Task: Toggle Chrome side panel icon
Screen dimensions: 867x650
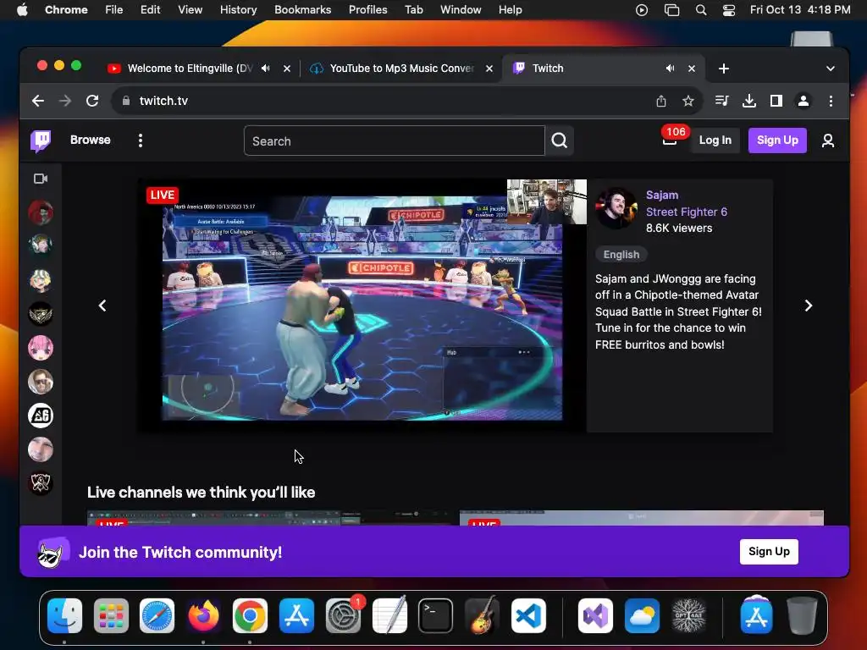Action: (x=776, y=101)
